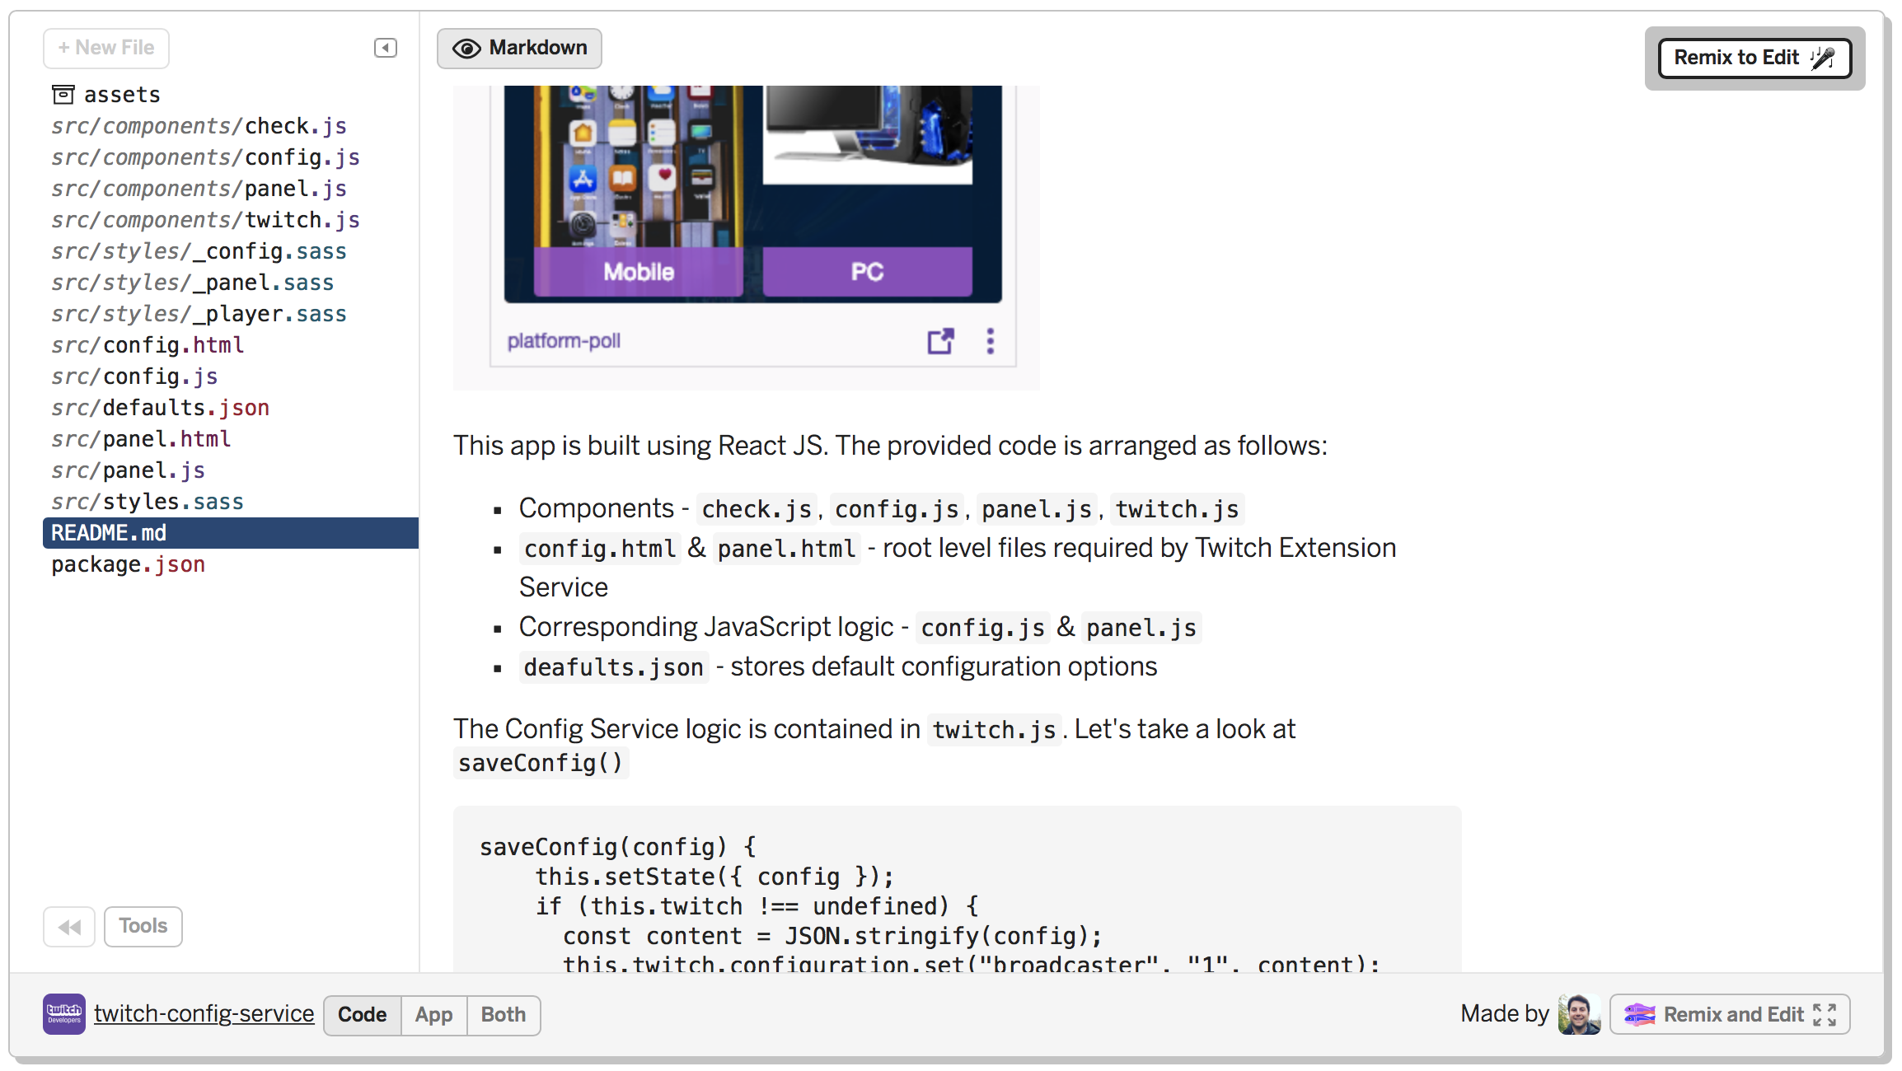Select src/components/twitch.js file
Viewport: 1902px width, 1071px height.
tap(204, 219)
